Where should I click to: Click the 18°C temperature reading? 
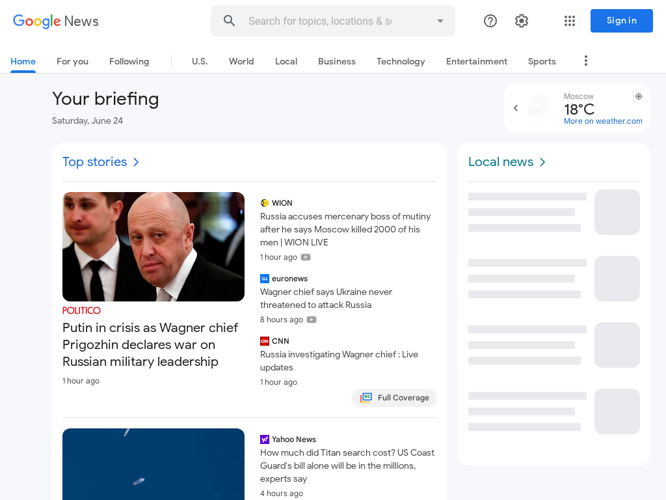point(579,109)
